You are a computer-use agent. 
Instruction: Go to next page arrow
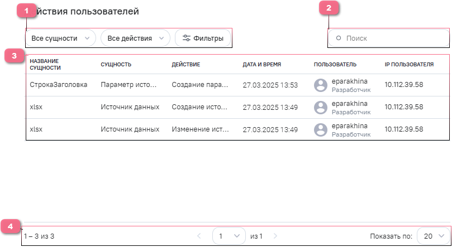(x=275, y=236)
